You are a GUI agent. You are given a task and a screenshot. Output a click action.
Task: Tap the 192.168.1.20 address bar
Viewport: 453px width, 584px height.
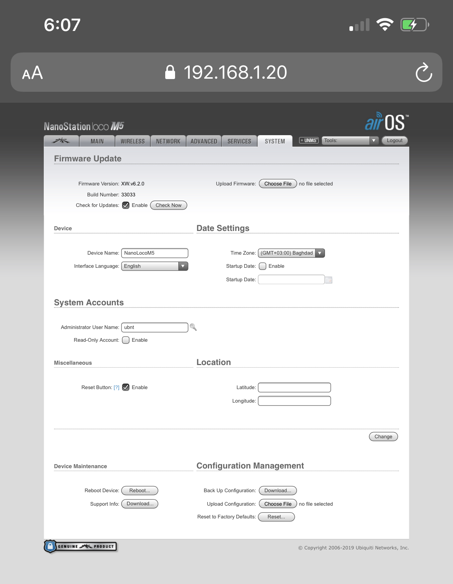coord(226,72)
